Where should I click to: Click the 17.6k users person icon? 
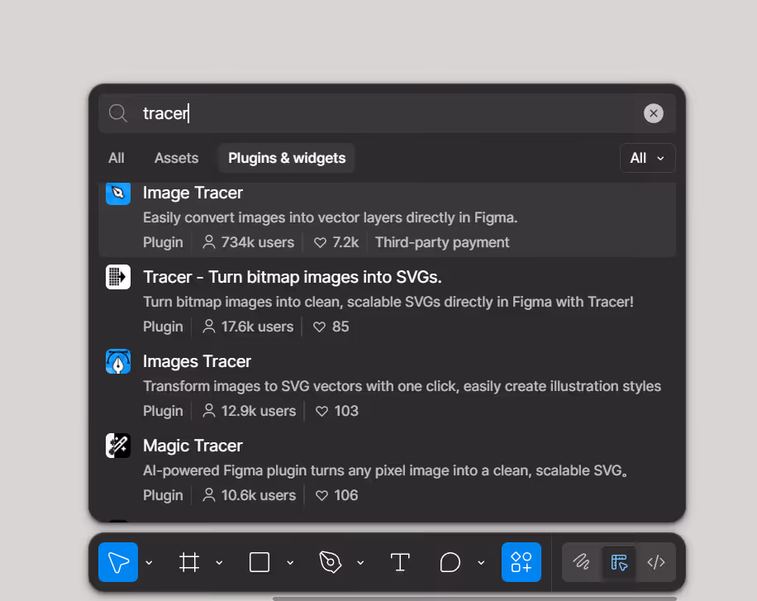[x=208, y=326]
